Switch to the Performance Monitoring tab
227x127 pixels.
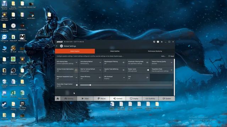pyautogui.click(x=155, y=51)
